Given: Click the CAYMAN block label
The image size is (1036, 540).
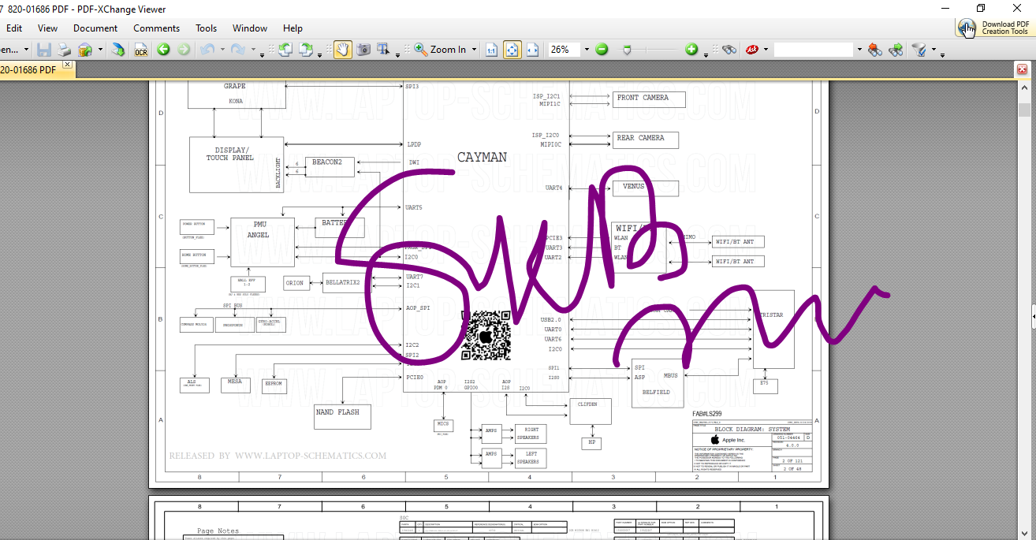Looking at the screenshot, I should 483,157.
